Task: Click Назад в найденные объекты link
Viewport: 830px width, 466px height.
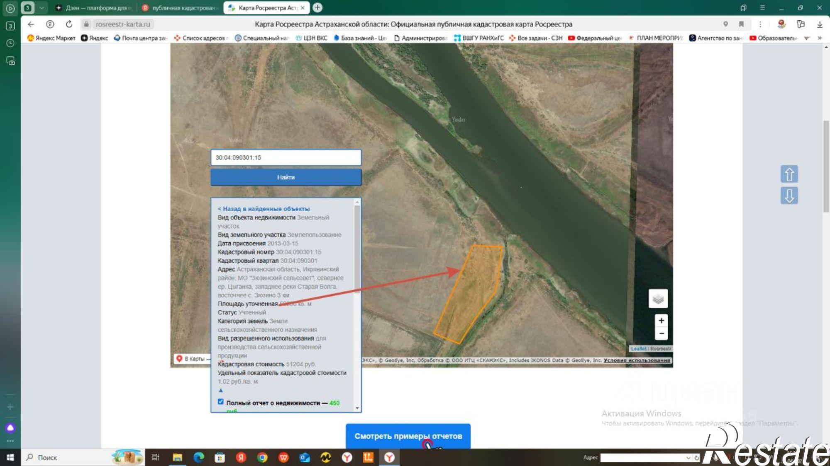Action: click(264, 209)
